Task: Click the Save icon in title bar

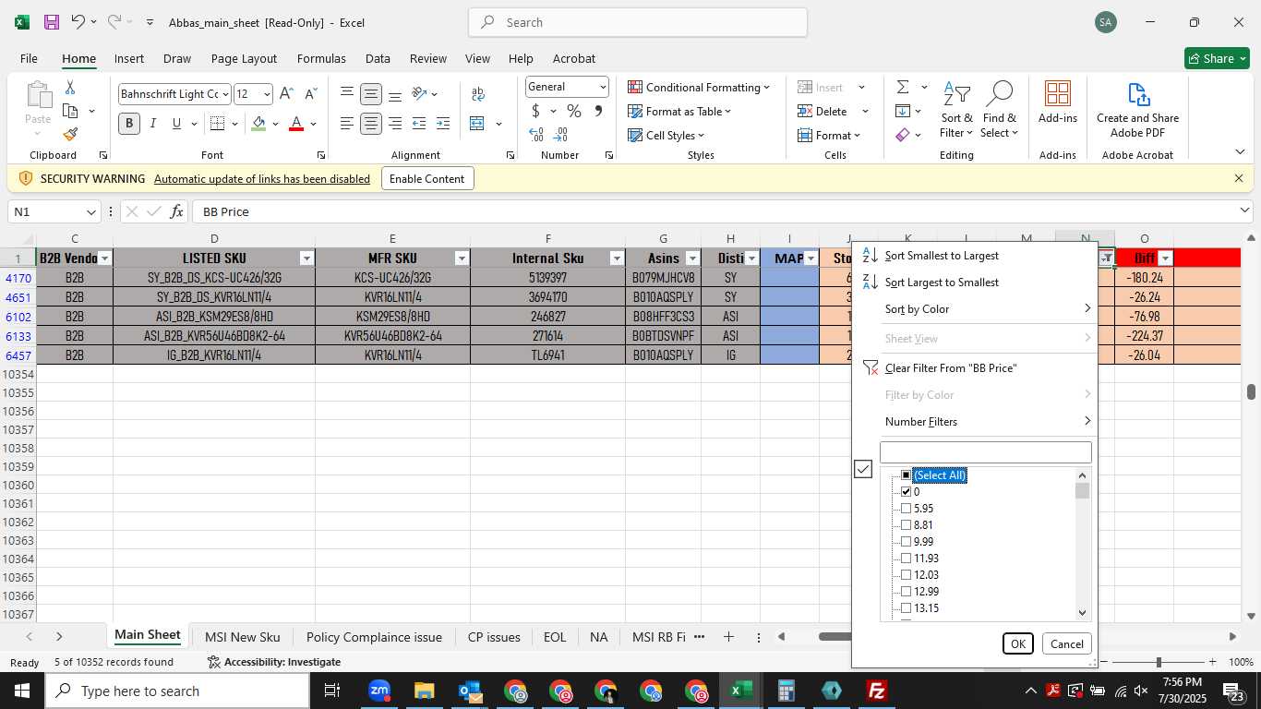Action: 52,22
